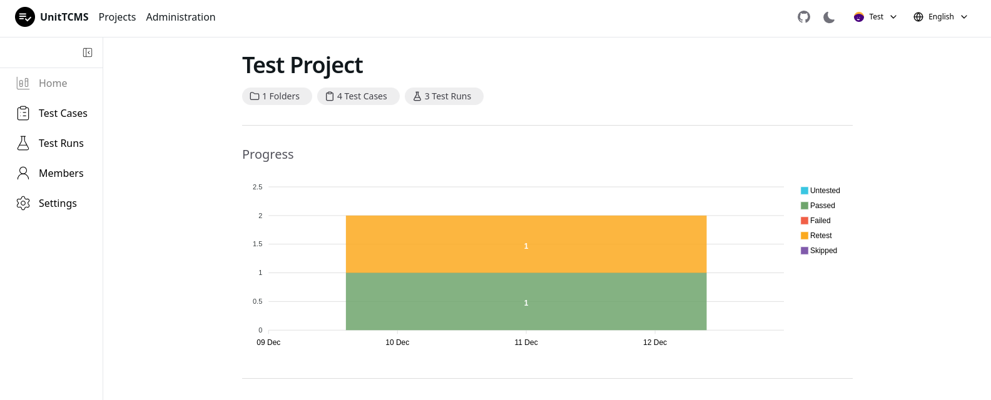Click the 4 Test Cases chip

point(358,96)
